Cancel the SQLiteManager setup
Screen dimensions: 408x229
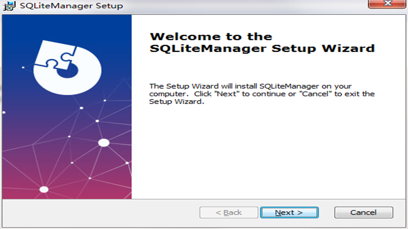click(363, 212)
